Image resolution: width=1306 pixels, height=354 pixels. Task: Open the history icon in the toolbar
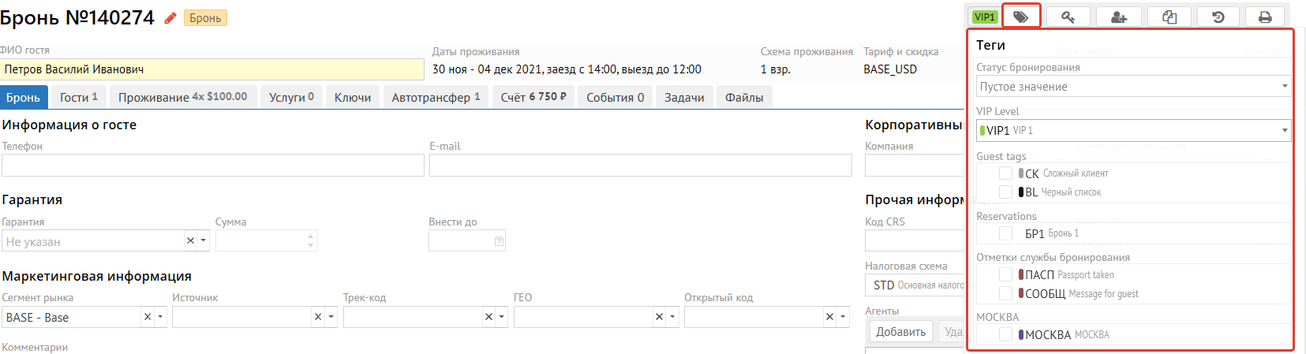tap(1218, 17)
